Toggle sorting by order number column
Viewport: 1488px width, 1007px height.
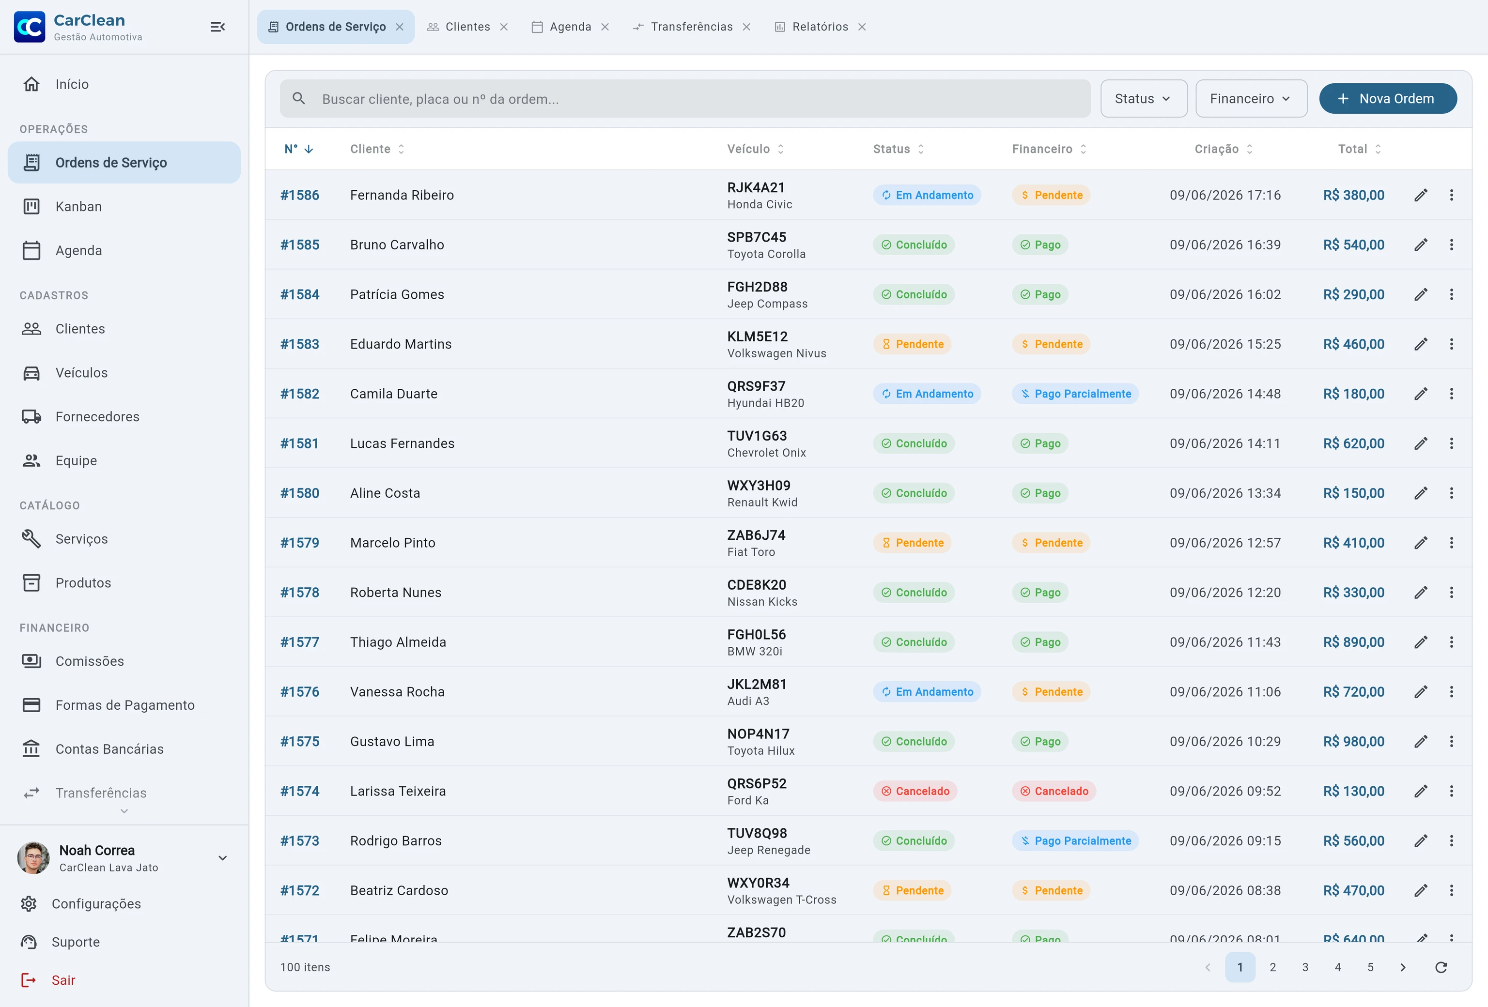299,149
